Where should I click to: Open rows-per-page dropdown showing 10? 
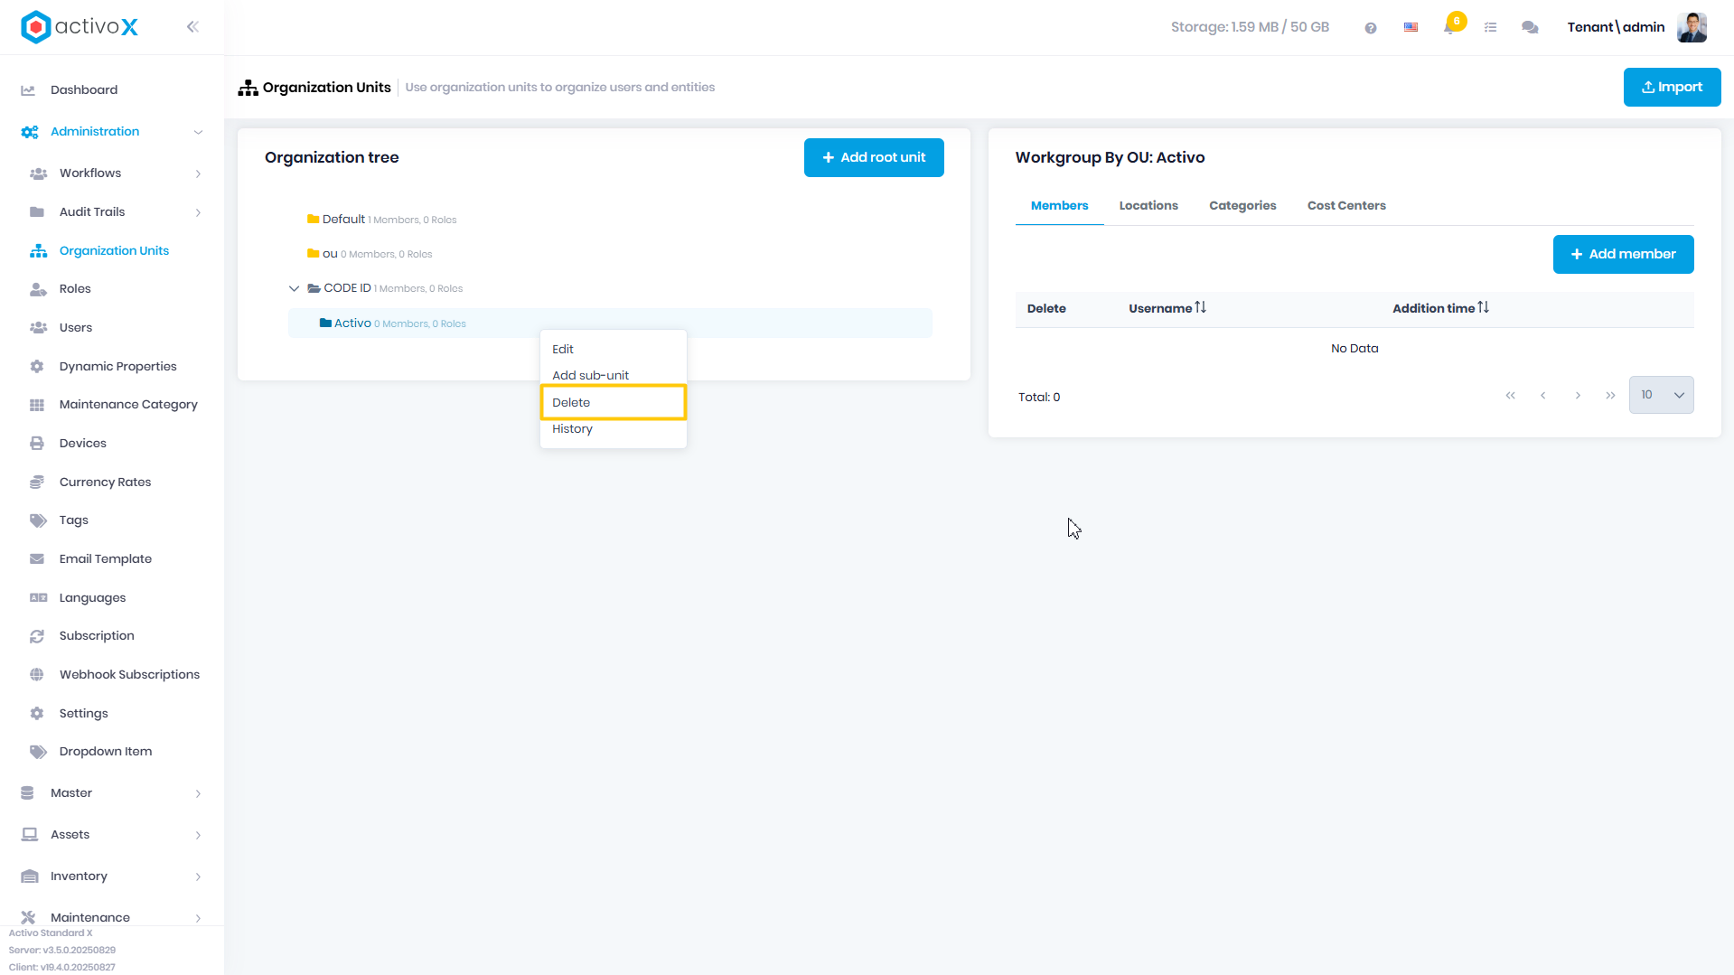1661,396
